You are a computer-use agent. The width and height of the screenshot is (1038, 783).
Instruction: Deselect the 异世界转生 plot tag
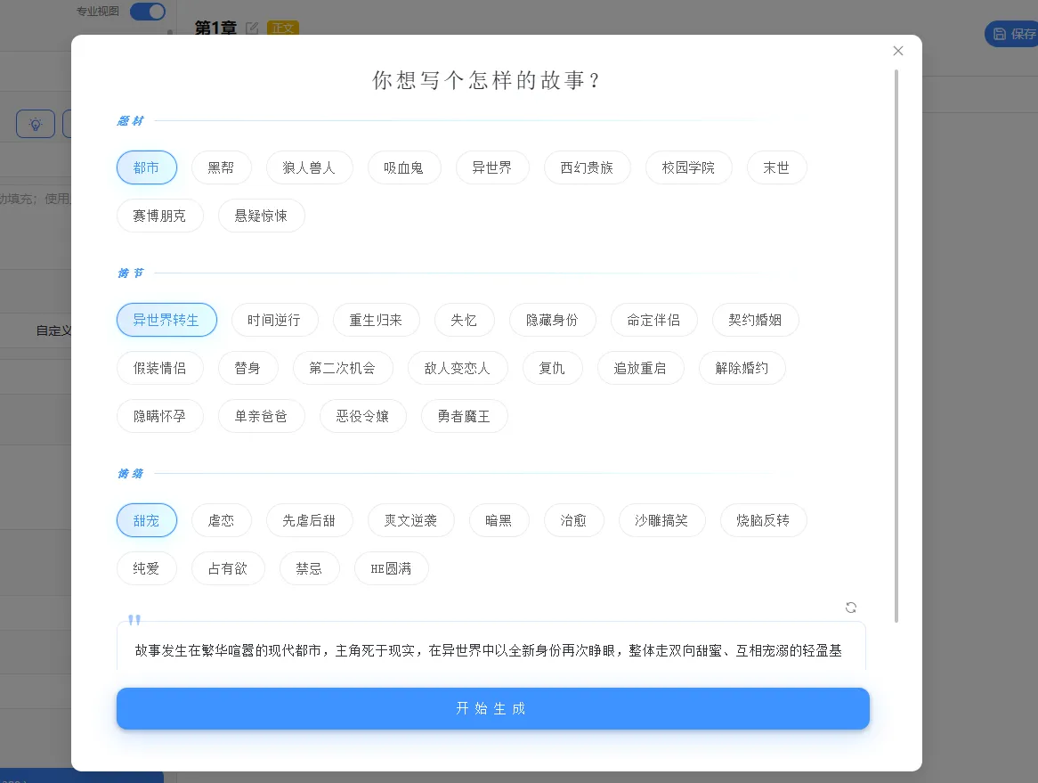(x=166, y=320)
